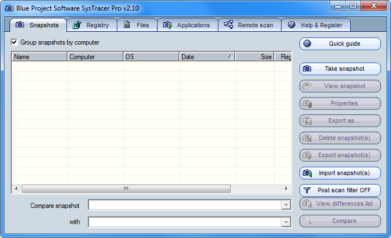The image size is (391, 238).
Task: Click the Import snapshot(s) camera icon
Action: click(307, 173)
